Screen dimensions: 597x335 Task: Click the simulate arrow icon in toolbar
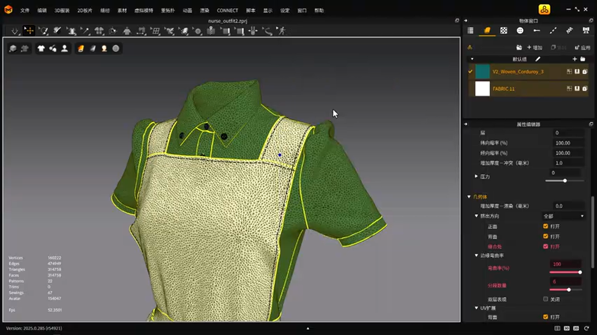[x=15, y=31]
